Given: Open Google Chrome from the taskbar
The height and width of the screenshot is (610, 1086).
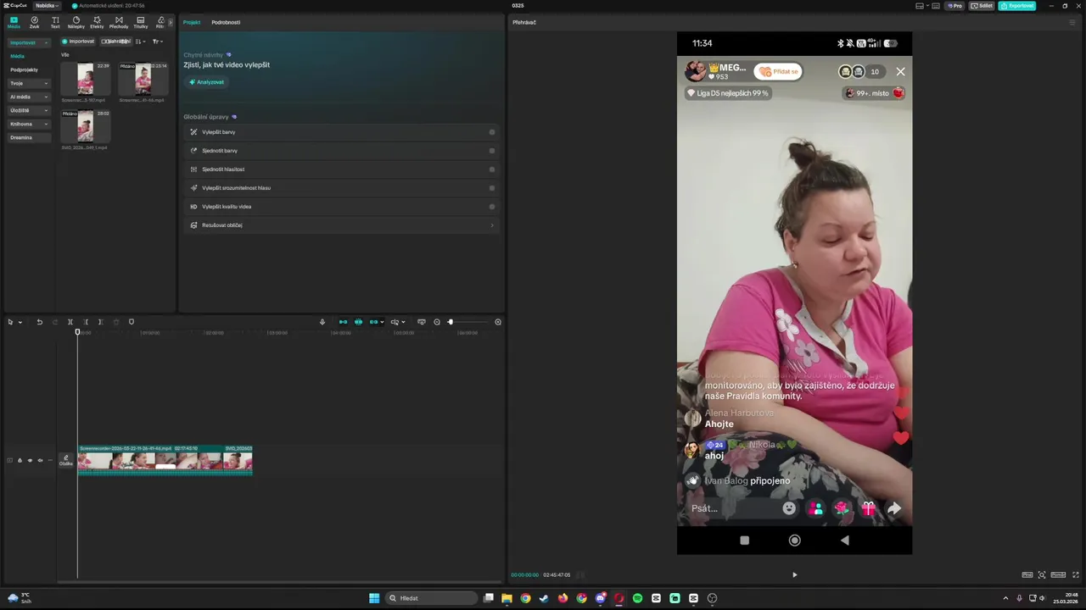Looking at the screenshot, I should pyautogui.click(x=525, y=598).
